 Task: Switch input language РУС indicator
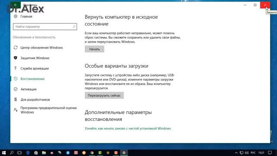click(253, 153)
